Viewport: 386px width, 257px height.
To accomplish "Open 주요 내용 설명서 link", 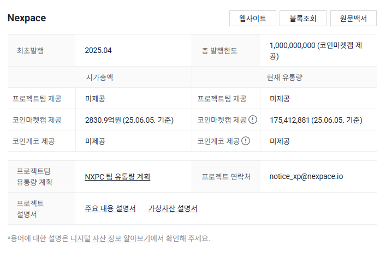I will 110,208.
